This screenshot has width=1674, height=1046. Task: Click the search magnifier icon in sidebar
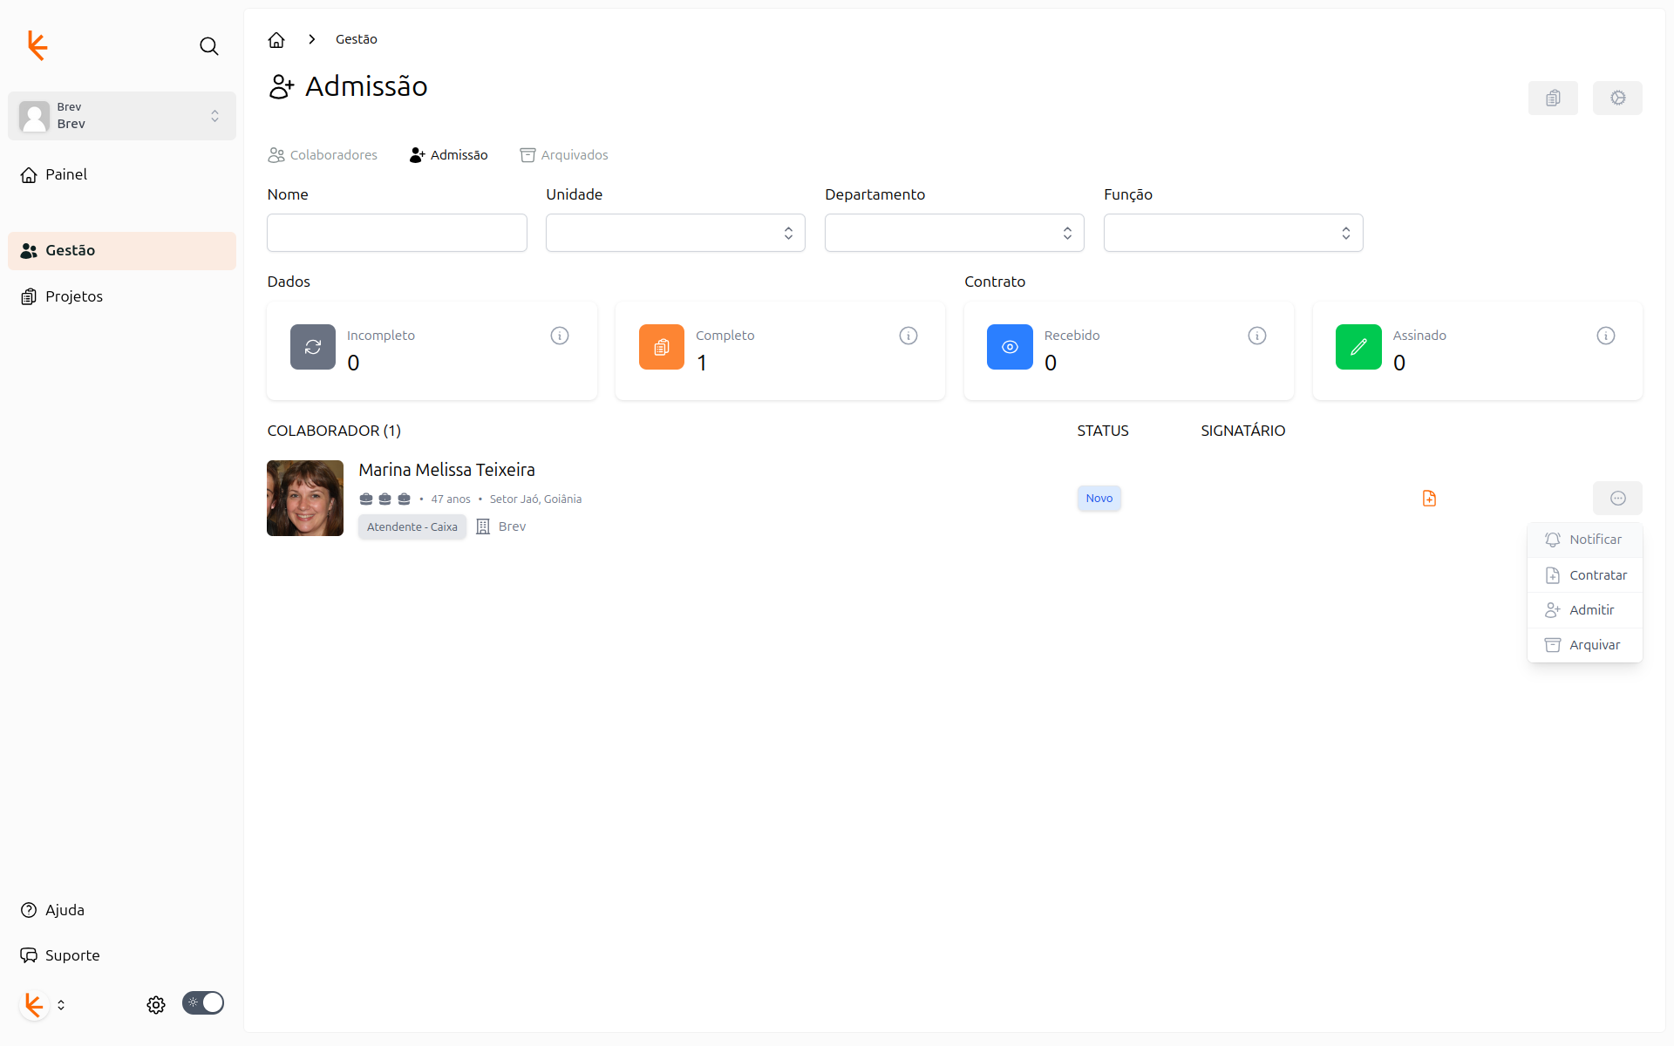coord(208,46)
